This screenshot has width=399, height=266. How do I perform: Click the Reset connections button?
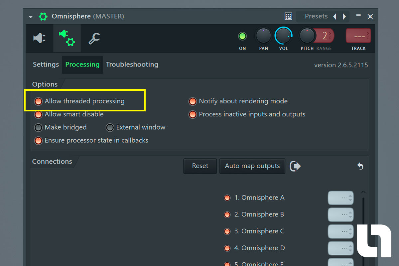coord(200,166)
